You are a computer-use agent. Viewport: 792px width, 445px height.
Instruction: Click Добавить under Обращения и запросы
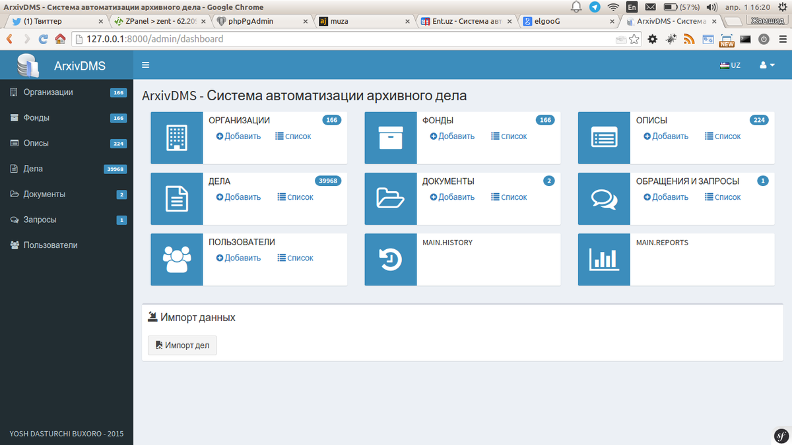click(x=666, y=197)
